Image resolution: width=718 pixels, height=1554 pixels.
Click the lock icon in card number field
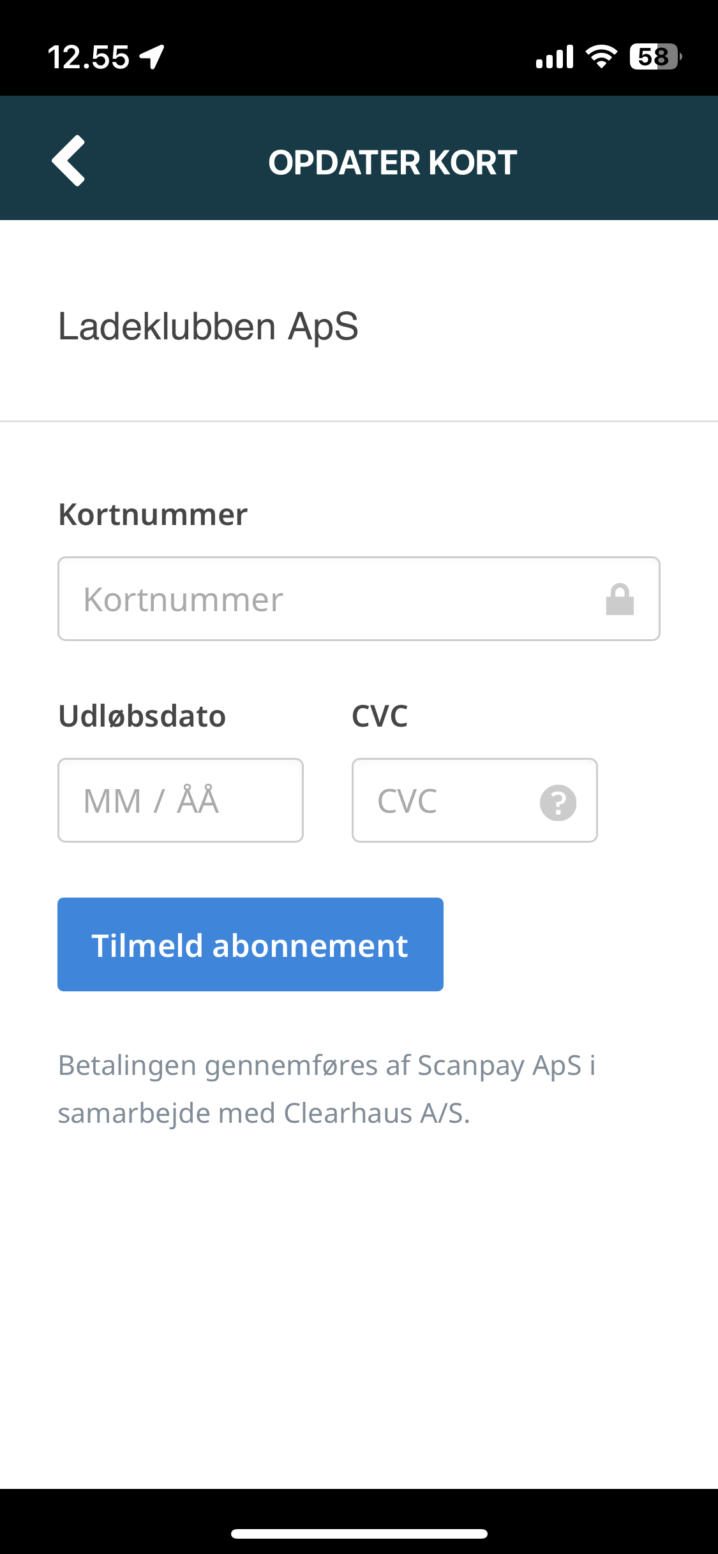pos(619,600)
